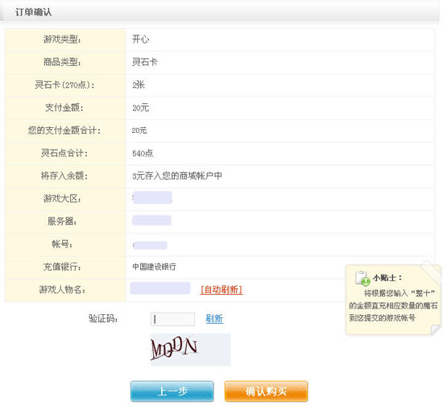Click the captcha image showing MQON

[190, 350]
